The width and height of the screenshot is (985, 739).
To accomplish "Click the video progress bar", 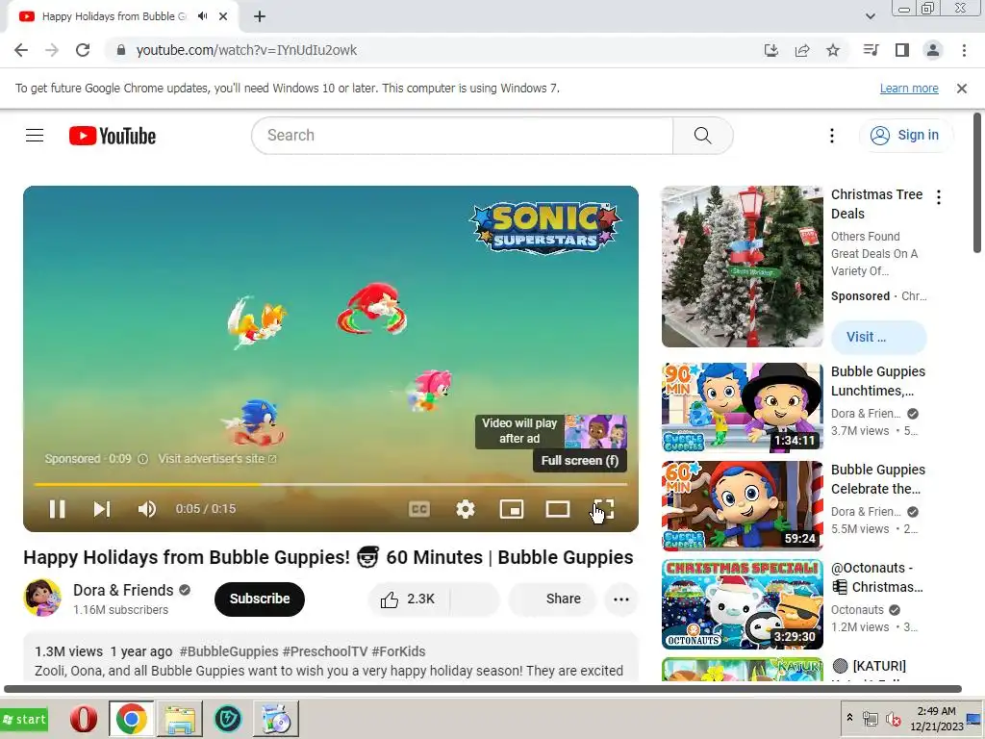I will coord(331,485).
